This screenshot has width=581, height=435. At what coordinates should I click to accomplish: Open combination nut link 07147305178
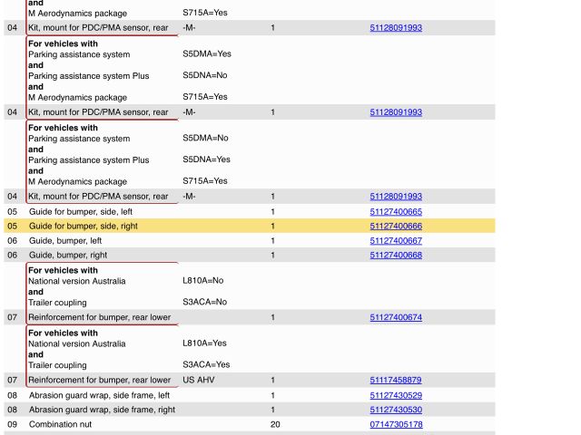click(396, 424)
